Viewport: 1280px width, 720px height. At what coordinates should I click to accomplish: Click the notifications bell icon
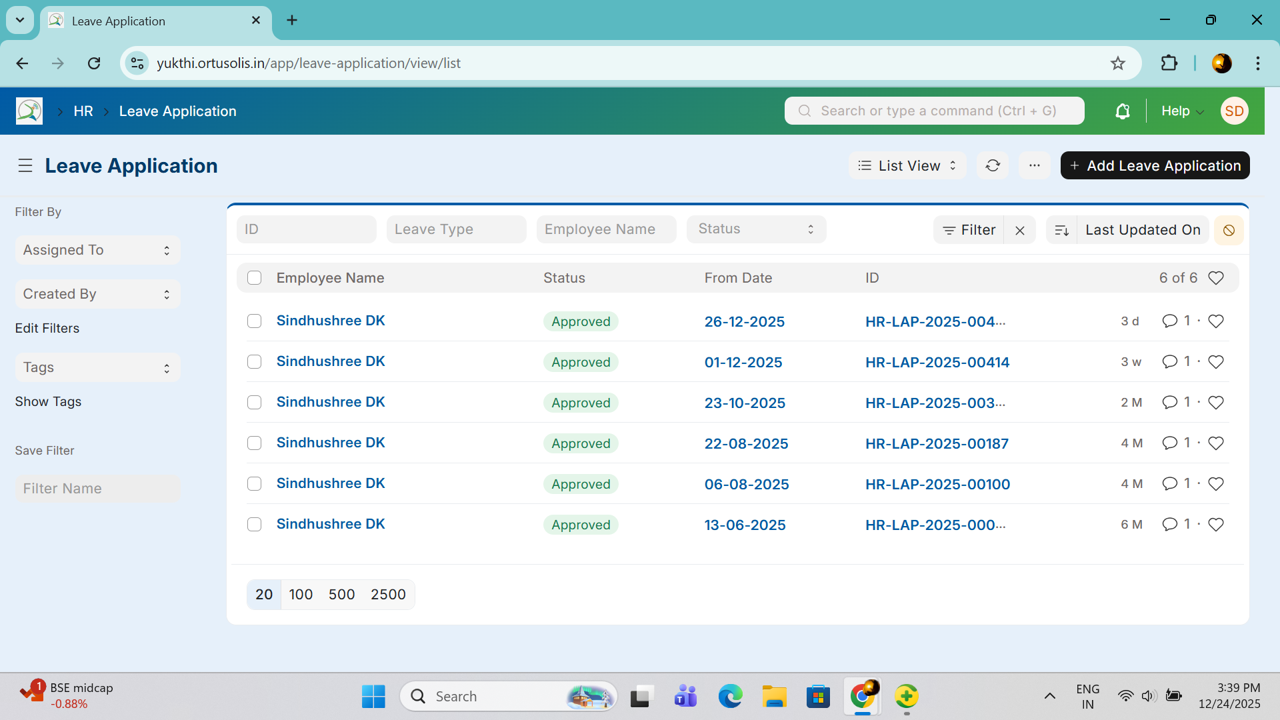1123,111
